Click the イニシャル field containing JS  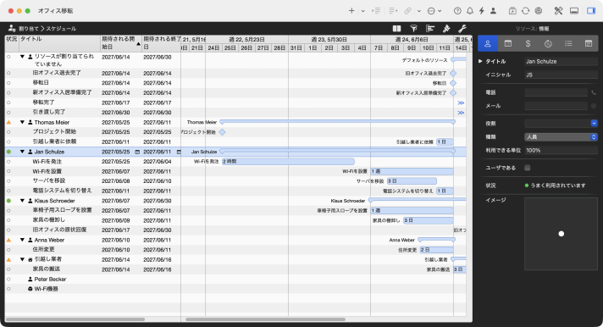[x=561, y=75]
